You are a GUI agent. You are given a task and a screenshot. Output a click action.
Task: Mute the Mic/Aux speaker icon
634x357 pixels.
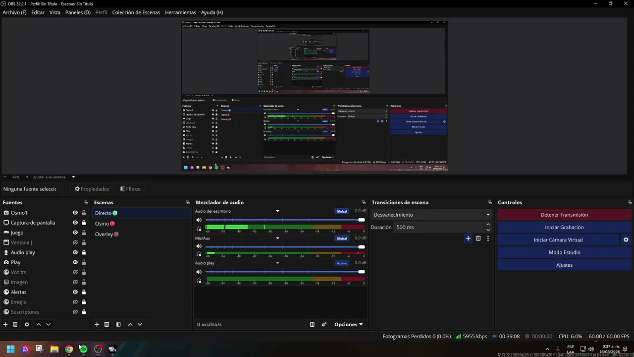pos(199,246)
